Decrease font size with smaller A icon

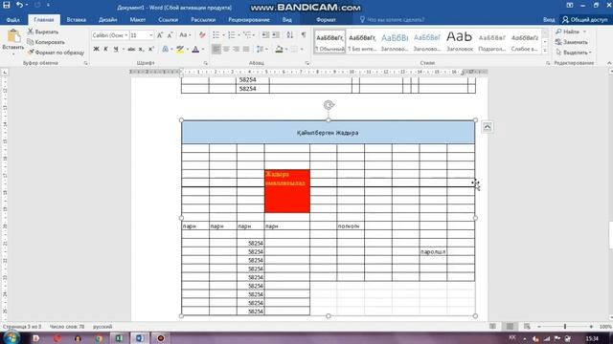[170, 35]
